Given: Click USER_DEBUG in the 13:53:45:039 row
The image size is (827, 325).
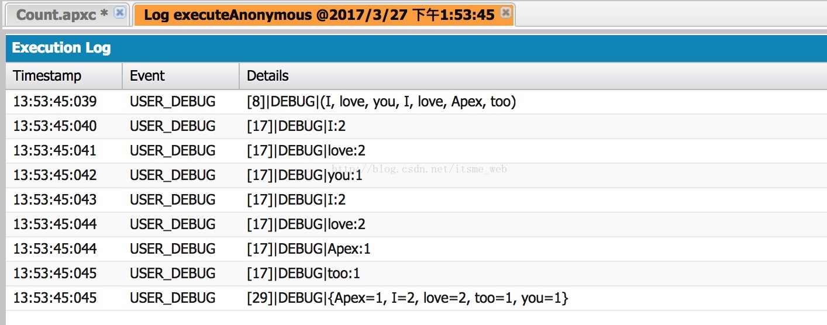Looking at the screenshot, I should (173, 102).
